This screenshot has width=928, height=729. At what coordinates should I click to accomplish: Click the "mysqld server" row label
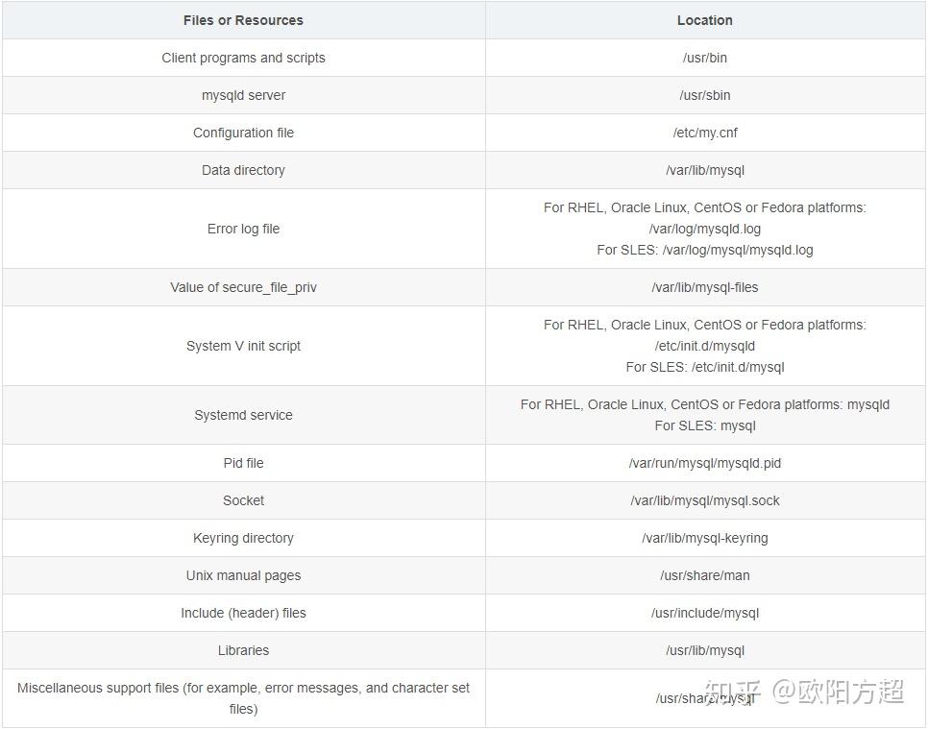[x=243, y=95]
